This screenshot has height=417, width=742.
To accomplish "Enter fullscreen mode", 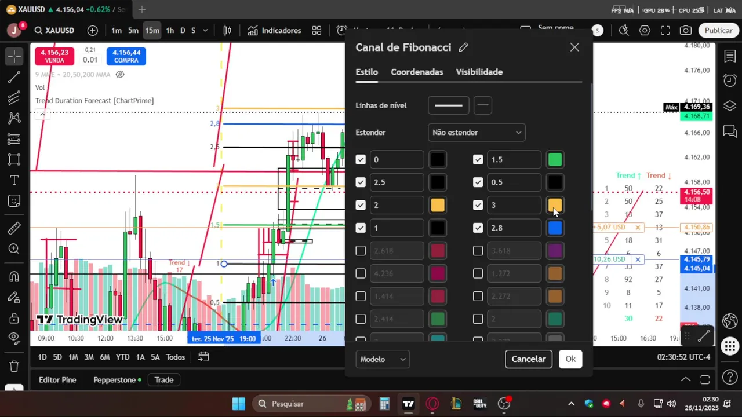I will [x=665, y=31].
